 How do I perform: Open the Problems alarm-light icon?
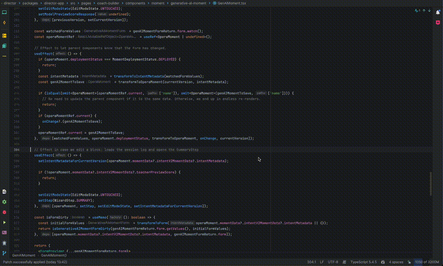(x=4, y=243)
